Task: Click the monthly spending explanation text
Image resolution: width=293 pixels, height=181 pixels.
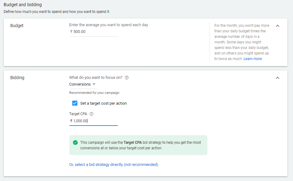Action: click(242, 42)
